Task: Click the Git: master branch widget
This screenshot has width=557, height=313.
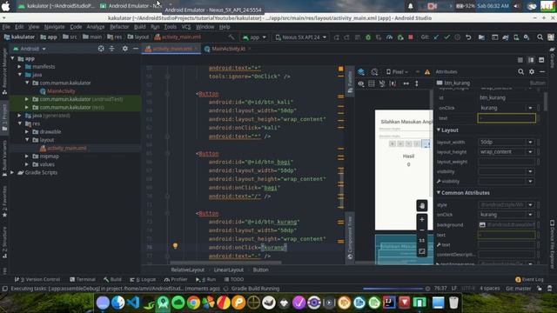Action: 519,289
